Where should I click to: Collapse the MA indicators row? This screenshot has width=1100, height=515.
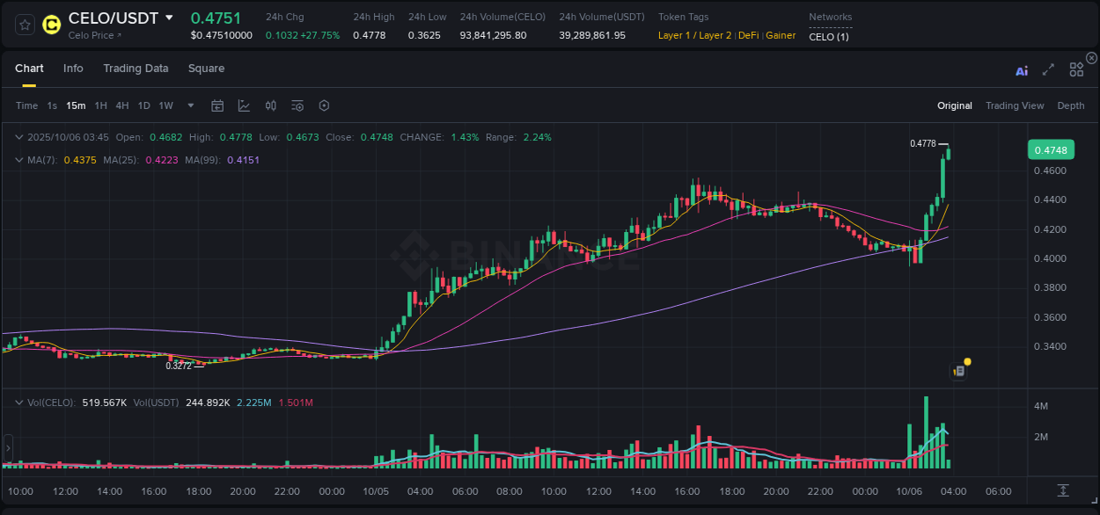18,160
